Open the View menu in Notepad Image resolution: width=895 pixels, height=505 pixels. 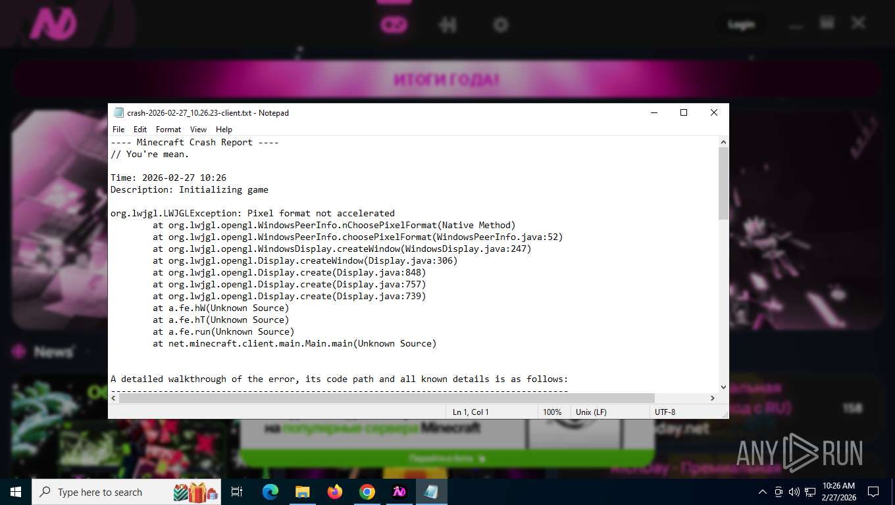(198, 130)
